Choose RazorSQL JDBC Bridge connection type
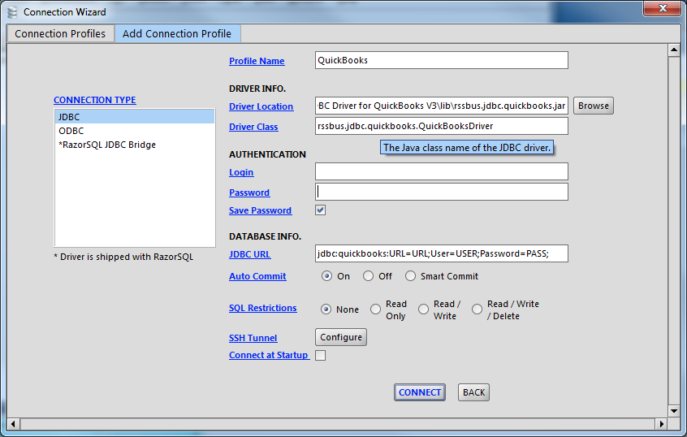 click(107, 145)
